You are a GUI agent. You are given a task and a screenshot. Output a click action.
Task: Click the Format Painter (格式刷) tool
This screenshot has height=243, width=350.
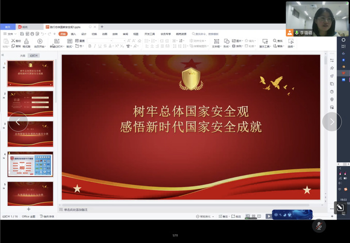tap(26, 43)
